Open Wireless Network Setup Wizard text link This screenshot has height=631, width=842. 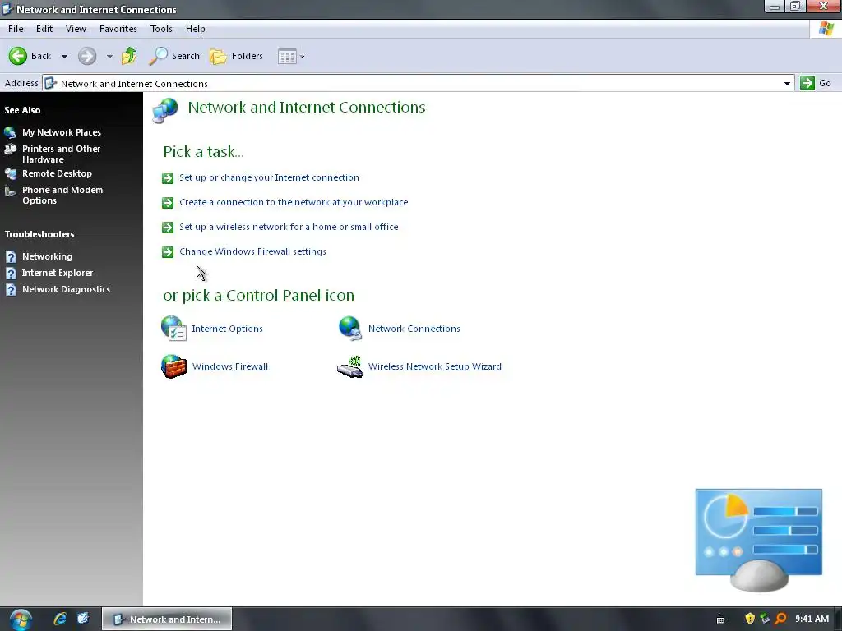pos(434,366)
